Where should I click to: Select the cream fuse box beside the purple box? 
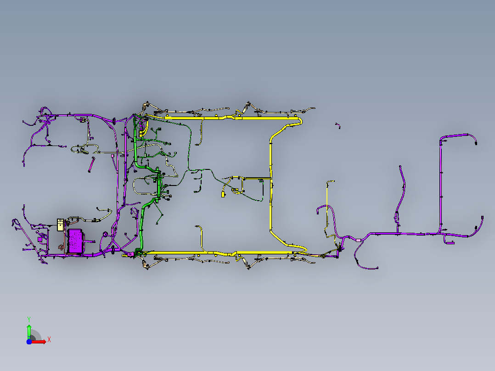60,225
